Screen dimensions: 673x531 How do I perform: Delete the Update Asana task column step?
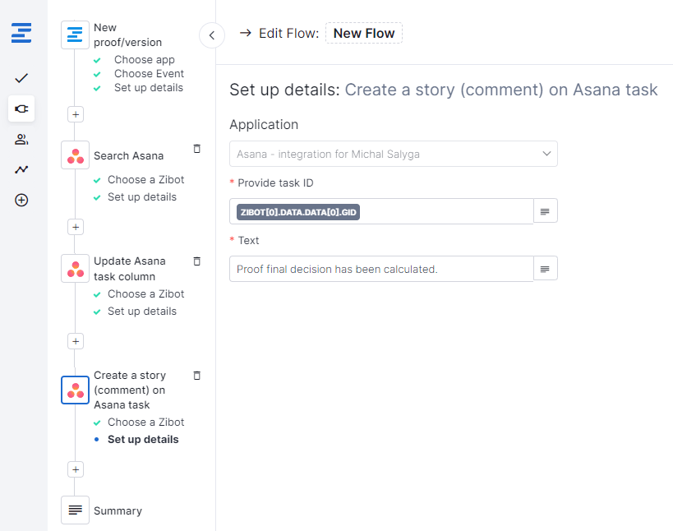click(196, 261)
